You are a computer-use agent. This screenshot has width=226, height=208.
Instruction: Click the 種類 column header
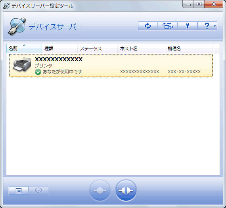click(59, 49)
